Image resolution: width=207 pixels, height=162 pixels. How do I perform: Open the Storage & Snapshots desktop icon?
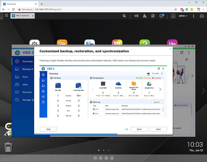[x=90, y=42]
